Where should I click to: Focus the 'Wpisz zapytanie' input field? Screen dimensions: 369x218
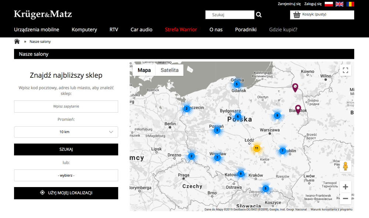point(66,106)
